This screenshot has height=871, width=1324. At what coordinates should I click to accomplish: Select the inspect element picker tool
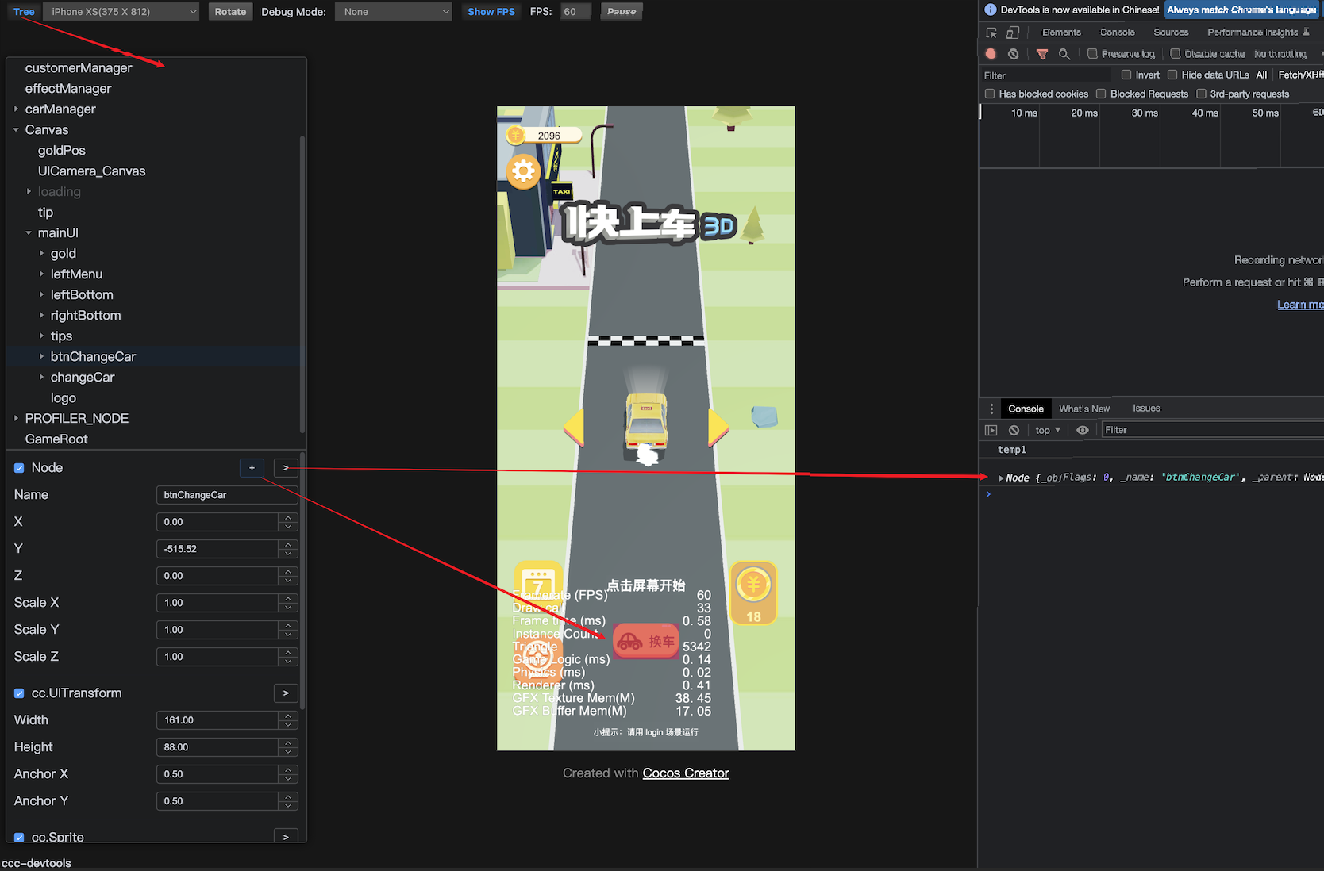click(x=991, y=33)
